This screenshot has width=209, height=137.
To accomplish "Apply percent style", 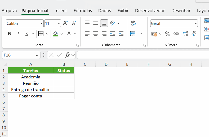I will coord(168,34).
